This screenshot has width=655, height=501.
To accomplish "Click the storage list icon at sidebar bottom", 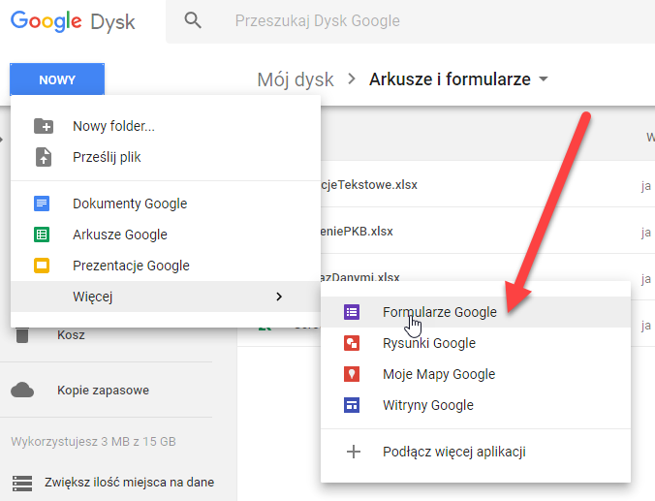I will 22,483.
